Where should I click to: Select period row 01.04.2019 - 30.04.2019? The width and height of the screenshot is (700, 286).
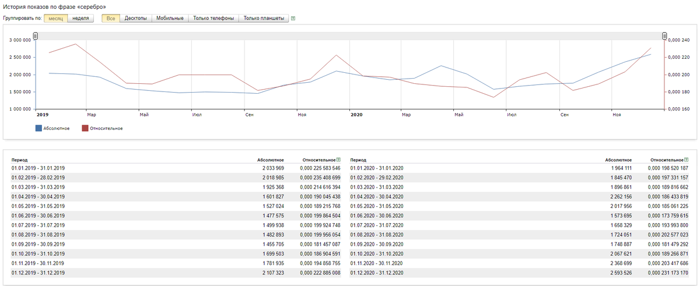pos(176,196)
